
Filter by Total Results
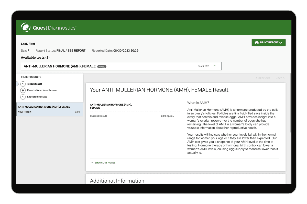(x=35, y=84)
